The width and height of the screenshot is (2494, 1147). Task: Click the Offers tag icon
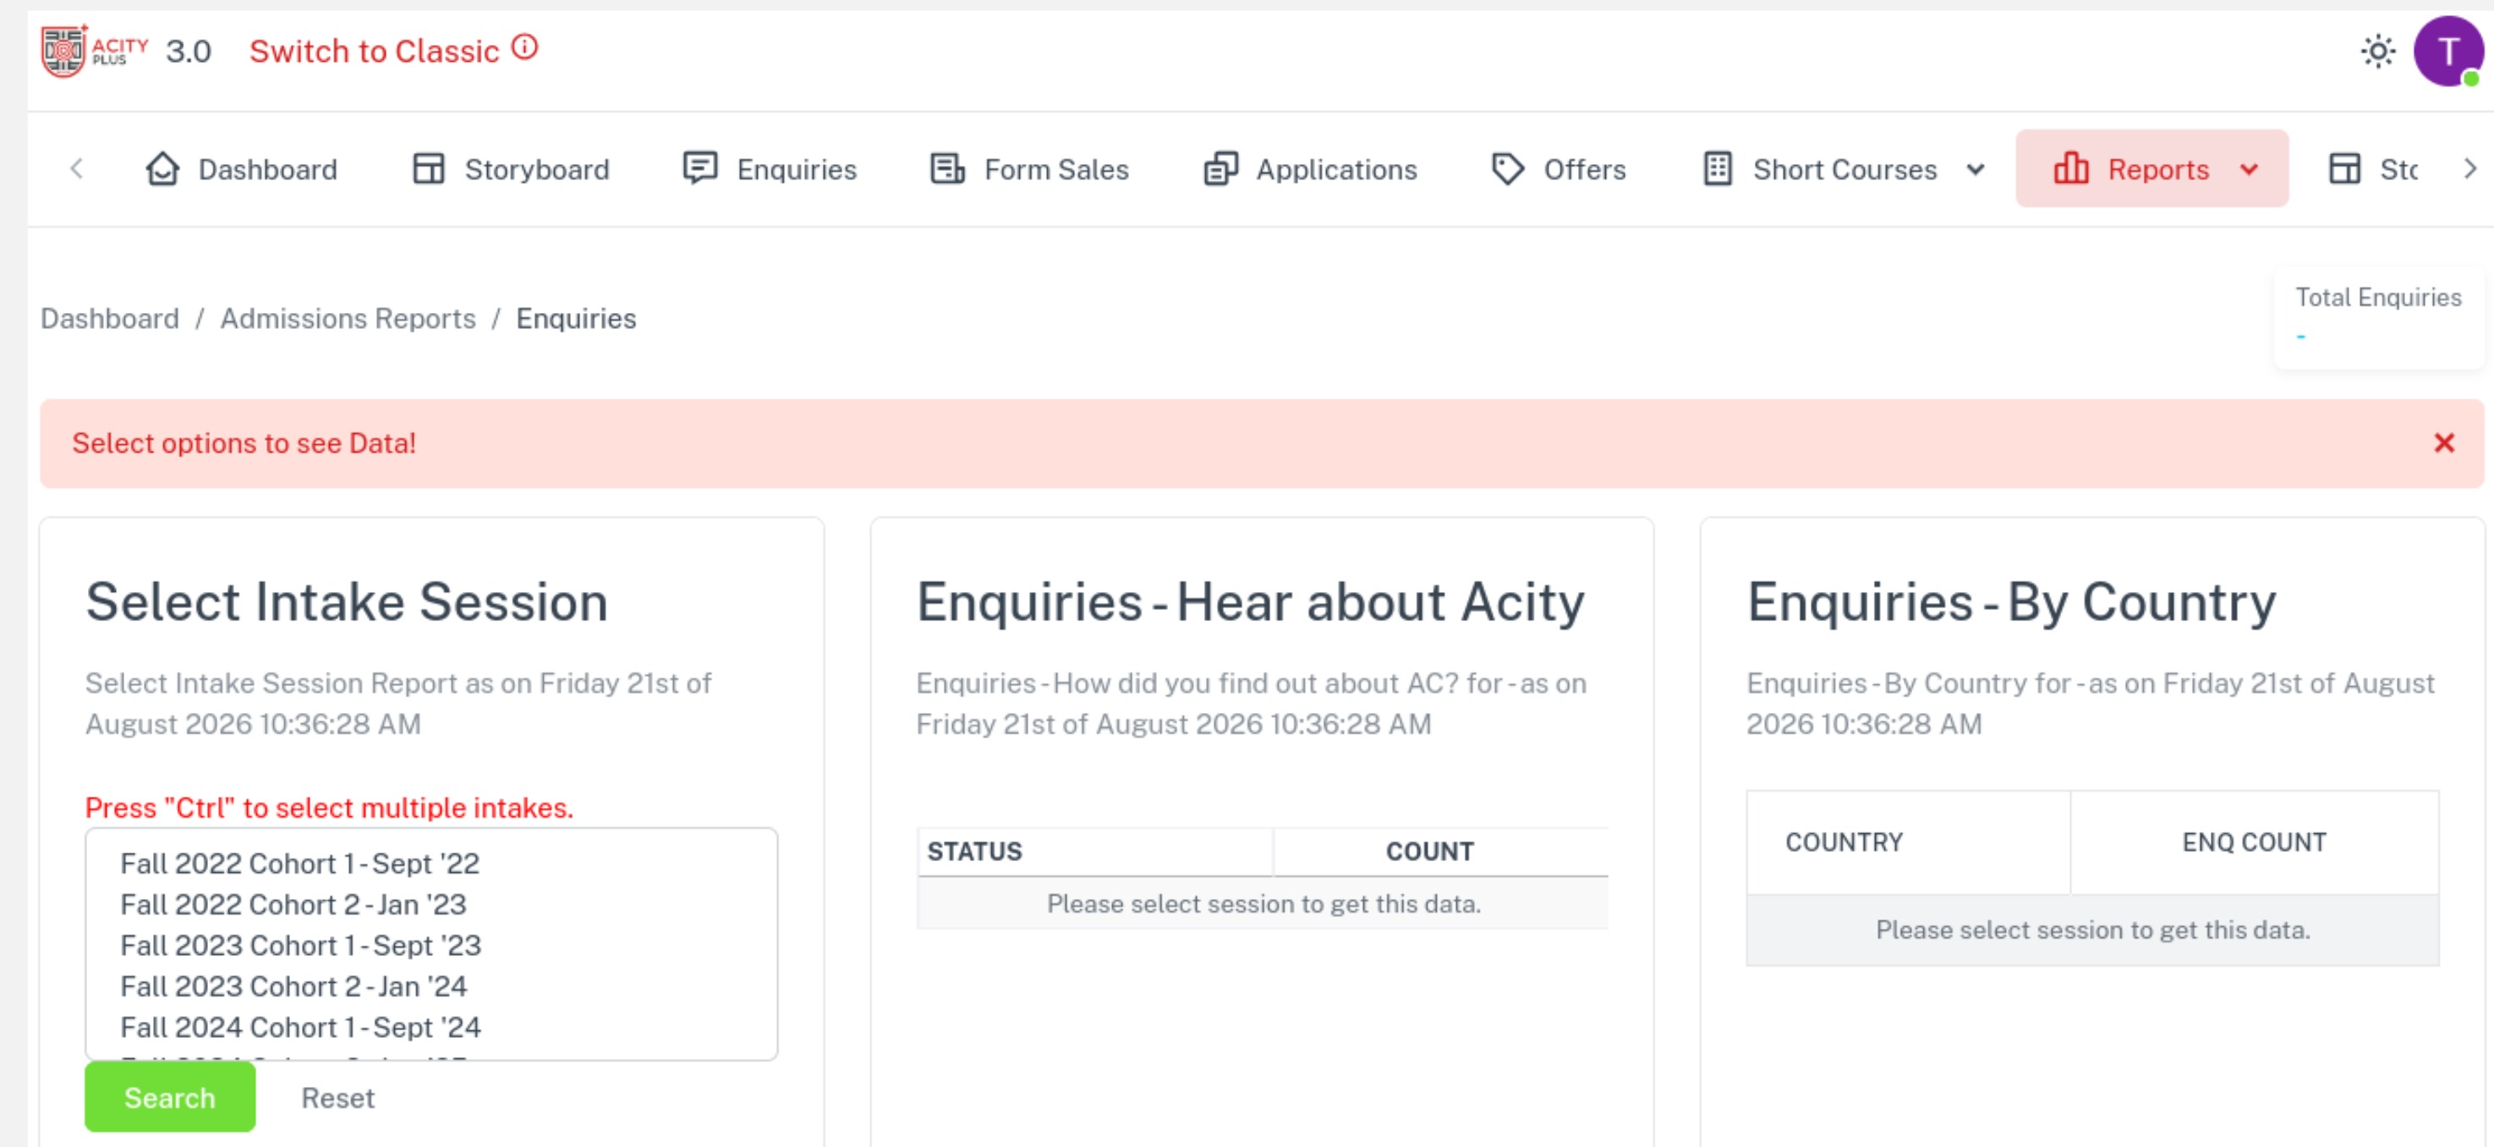coord(1507,168)
